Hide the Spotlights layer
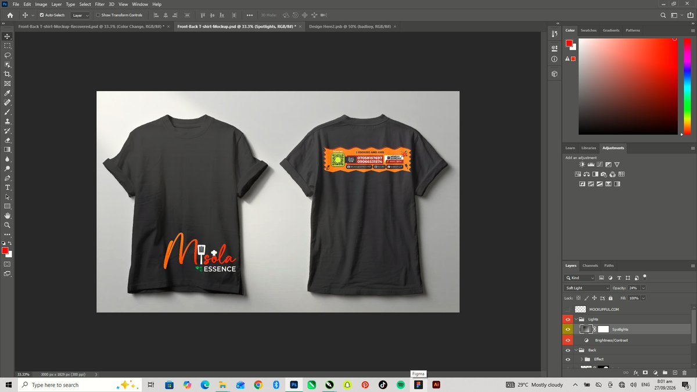This screenshot has height=392, width=697. (568, 329)
